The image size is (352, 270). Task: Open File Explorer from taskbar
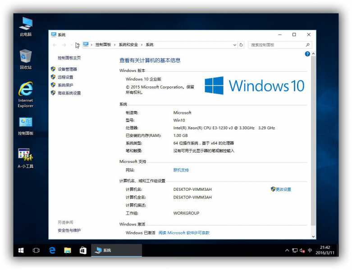pyautogui.click(x=67, y=250)
